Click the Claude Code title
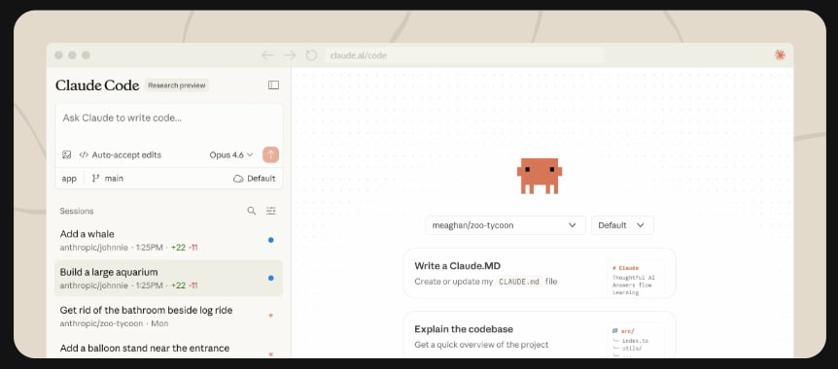 click(97, 85)
